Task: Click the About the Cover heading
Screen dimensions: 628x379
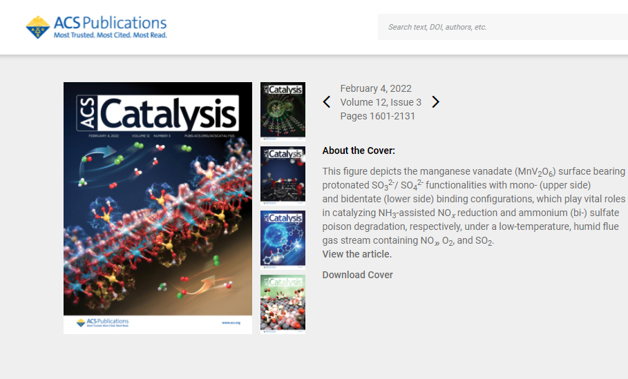Action: pyautogui.click(x=359, y=150)
